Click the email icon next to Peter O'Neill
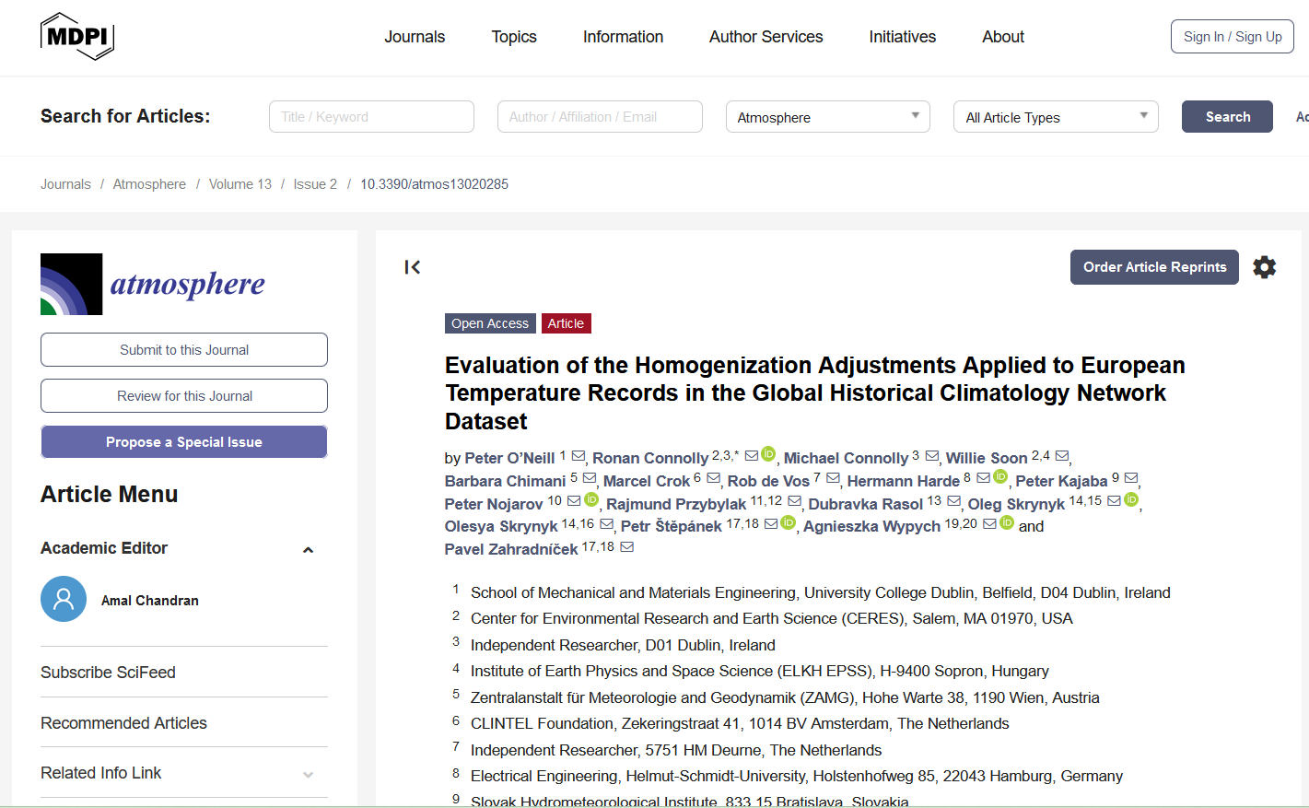This screenshot has height=808, width=1309. coord(579,455)
